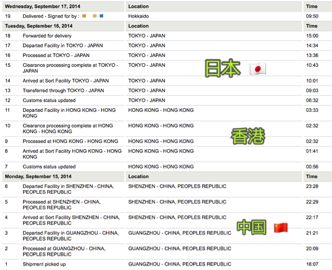Select 'Customs status updated' in row 12
The height and width of the screenshot is (270, 332).
point(49,101)
